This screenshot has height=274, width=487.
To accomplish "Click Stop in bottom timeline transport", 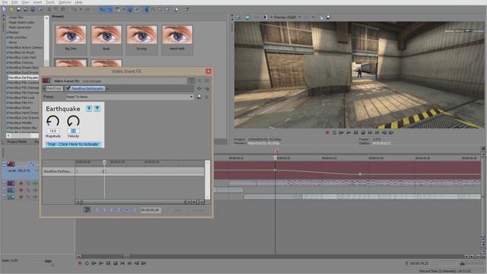I will [x=115, y=263].
